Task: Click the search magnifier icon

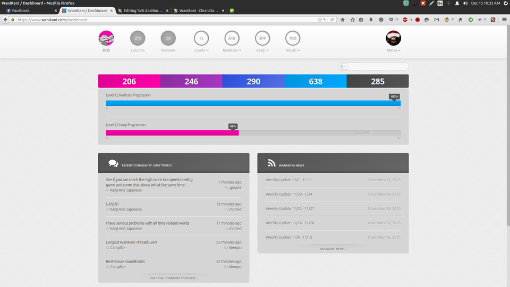Action: 342,66
